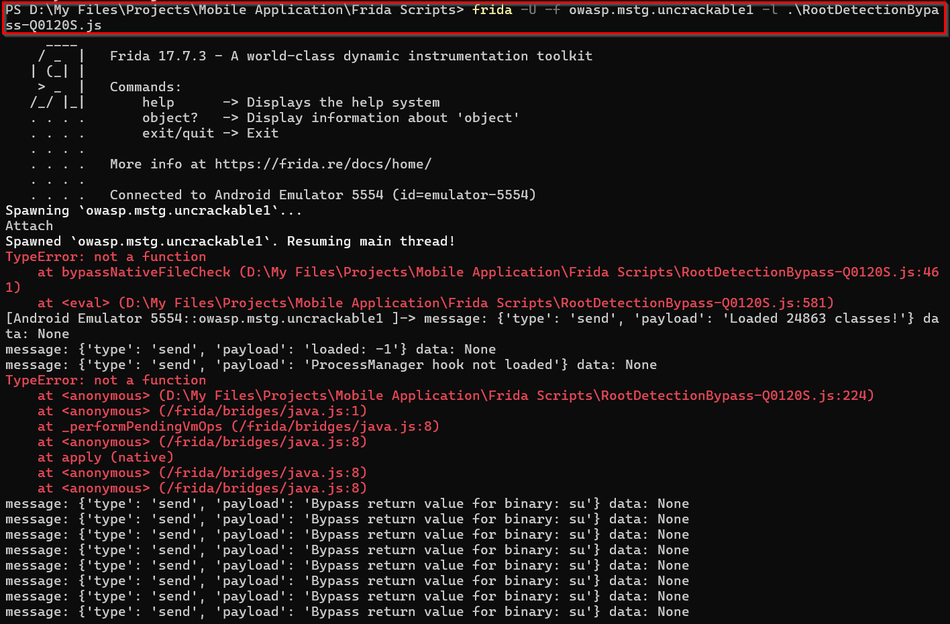Screen dimensions: 950x624
Task: Click the RootDetectionBypass-Q0120S.js filename in command
Action: click(x=859, y=9)
